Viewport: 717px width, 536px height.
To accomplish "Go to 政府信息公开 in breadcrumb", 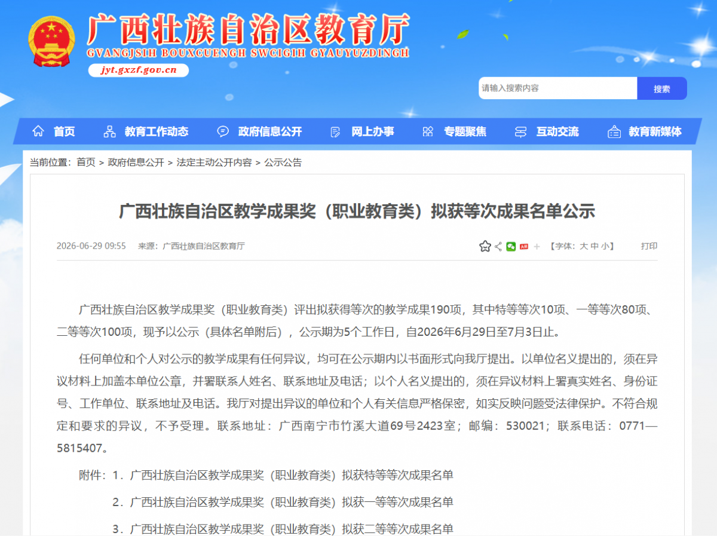I will point(136,162).
